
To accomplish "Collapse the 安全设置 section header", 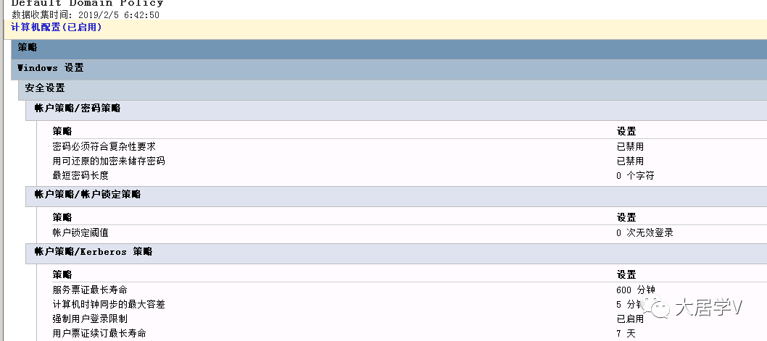I will click(x=393, y=88).
